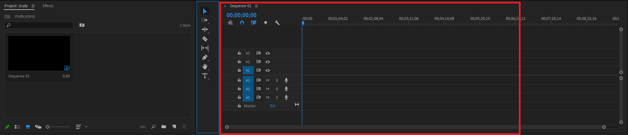Hide track output of V2
This screenshot has height=135, width=628.
point(268,62)
